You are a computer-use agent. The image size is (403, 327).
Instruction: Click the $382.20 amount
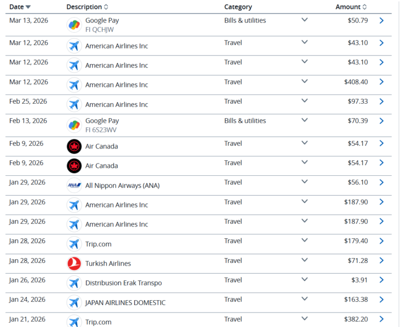click(x=356, y=319)
